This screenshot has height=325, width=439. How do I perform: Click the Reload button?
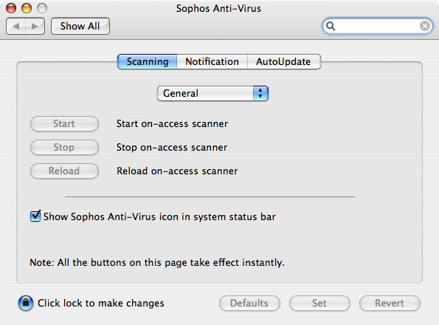click(64, 171)
